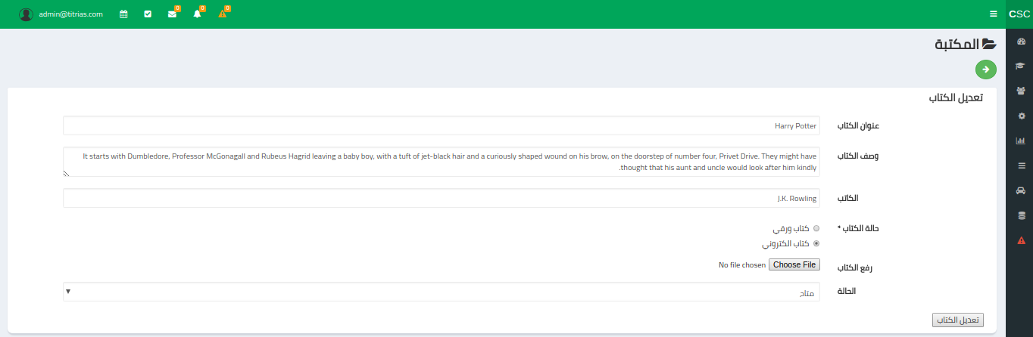Image resolution: width=1033 pixels, height=337 pixels.
Task: Click the user avatar icon
Action: click(x=27, y=14)
